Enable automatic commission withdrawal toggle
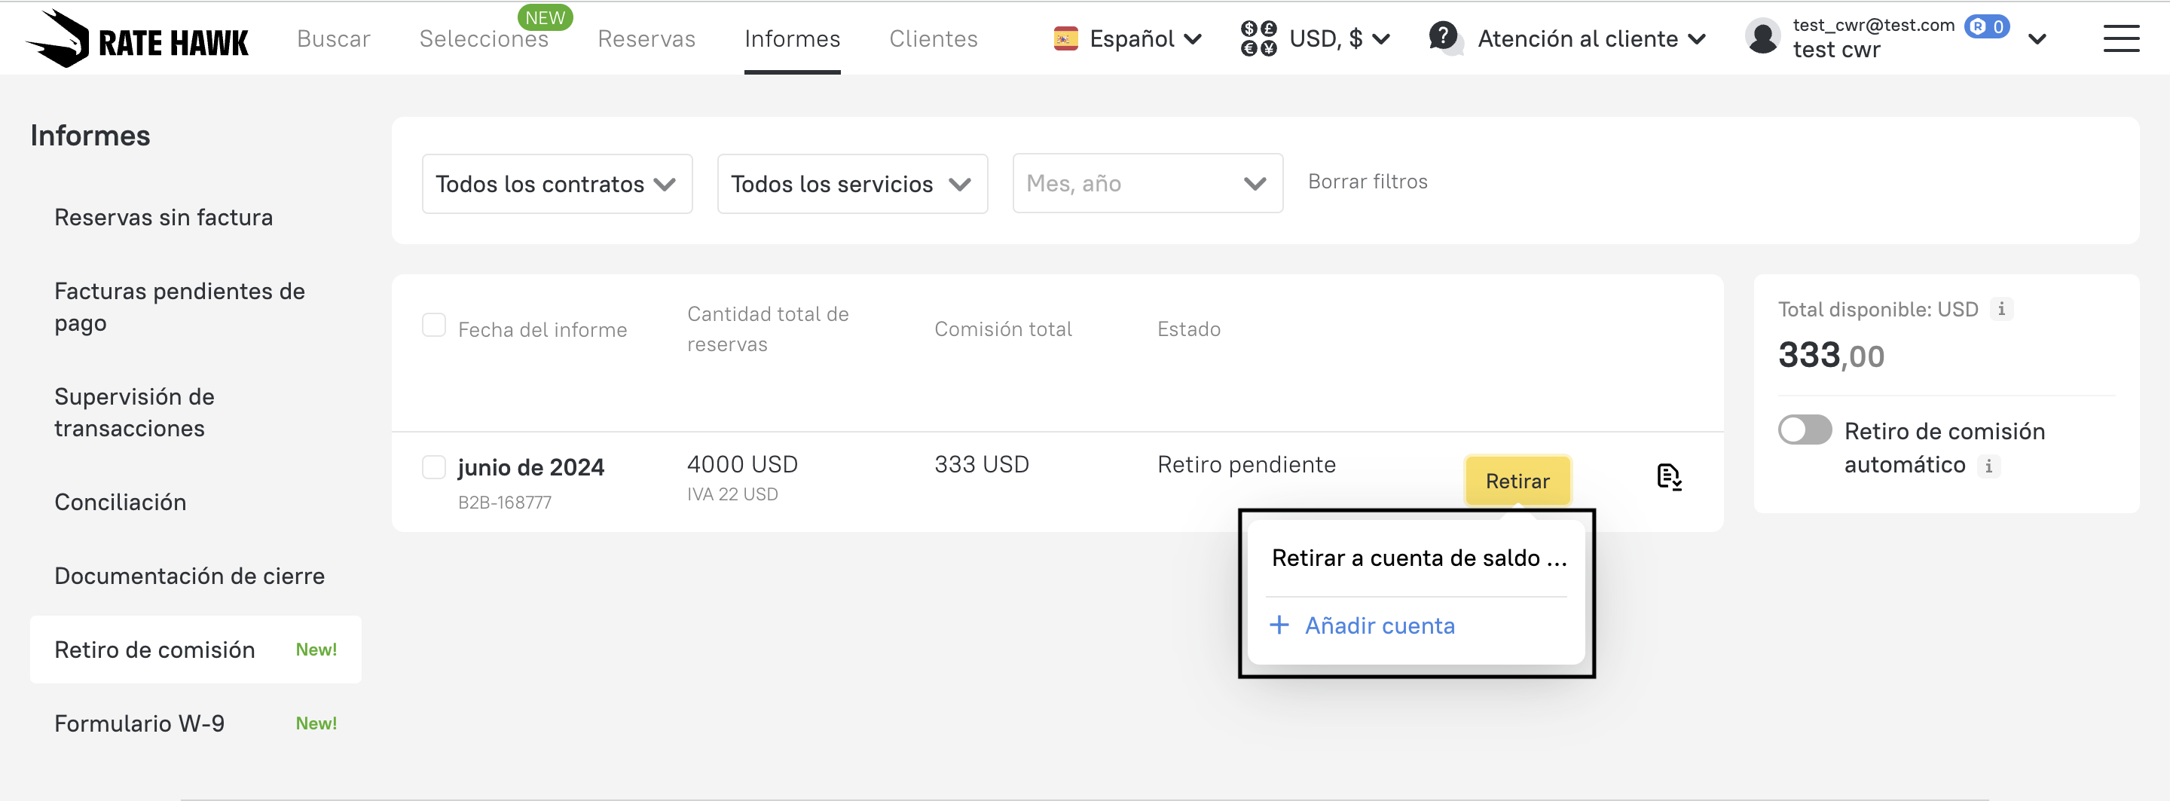 click(x=1805, y=430)
